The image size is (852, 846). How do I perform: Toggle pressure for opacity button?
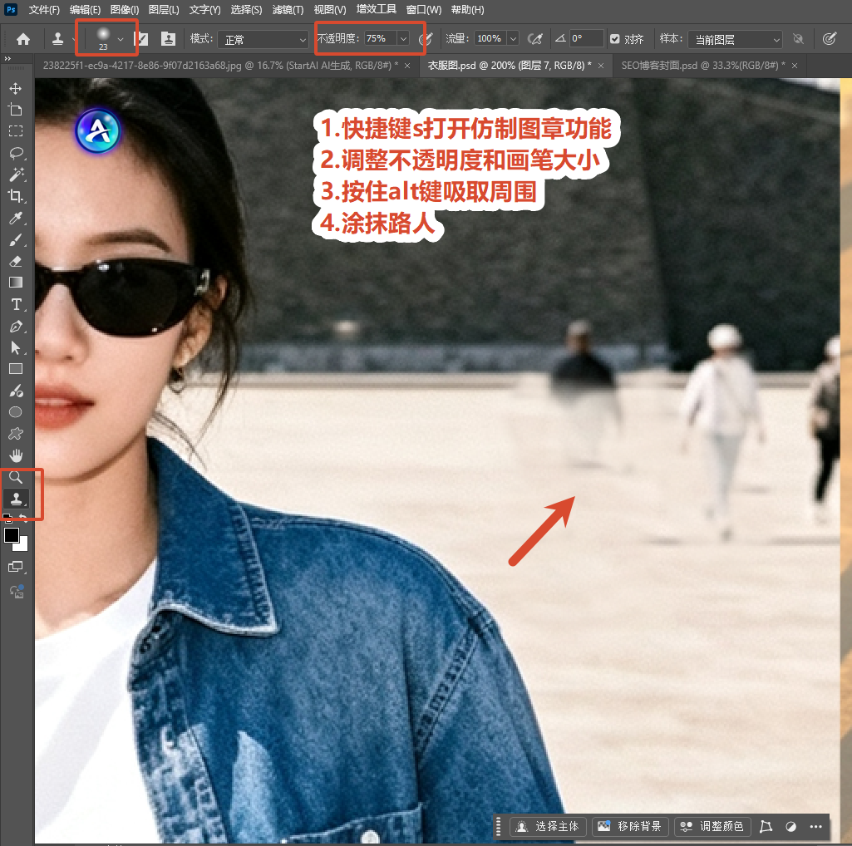point(426,38)
